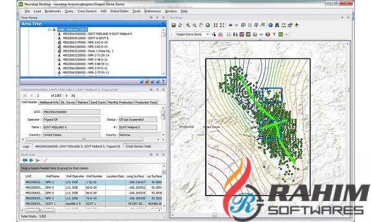Open the Load menu
This screenshot has height=222, width=371.
click(37, 11)
